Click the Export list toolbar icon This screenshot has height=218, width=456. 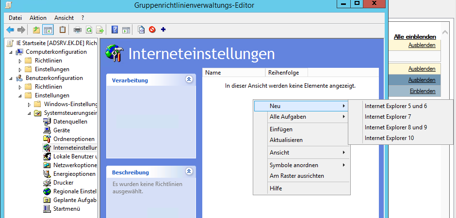(100, 30)
